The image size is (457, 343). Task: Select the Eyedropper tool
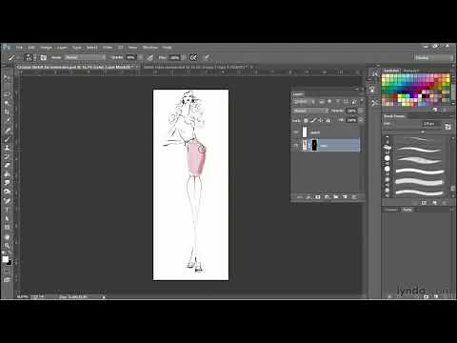click(x=7, y=121)
